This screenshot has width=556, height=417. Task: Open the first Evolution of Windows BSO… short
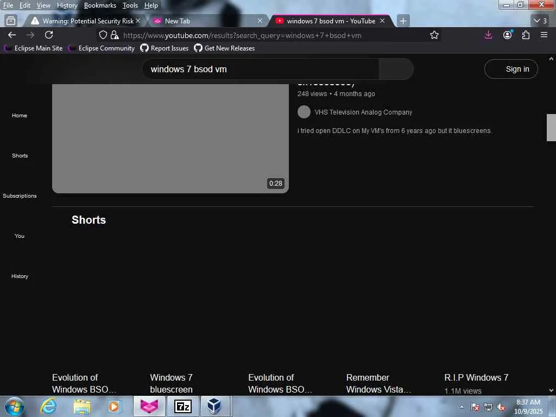84,383
